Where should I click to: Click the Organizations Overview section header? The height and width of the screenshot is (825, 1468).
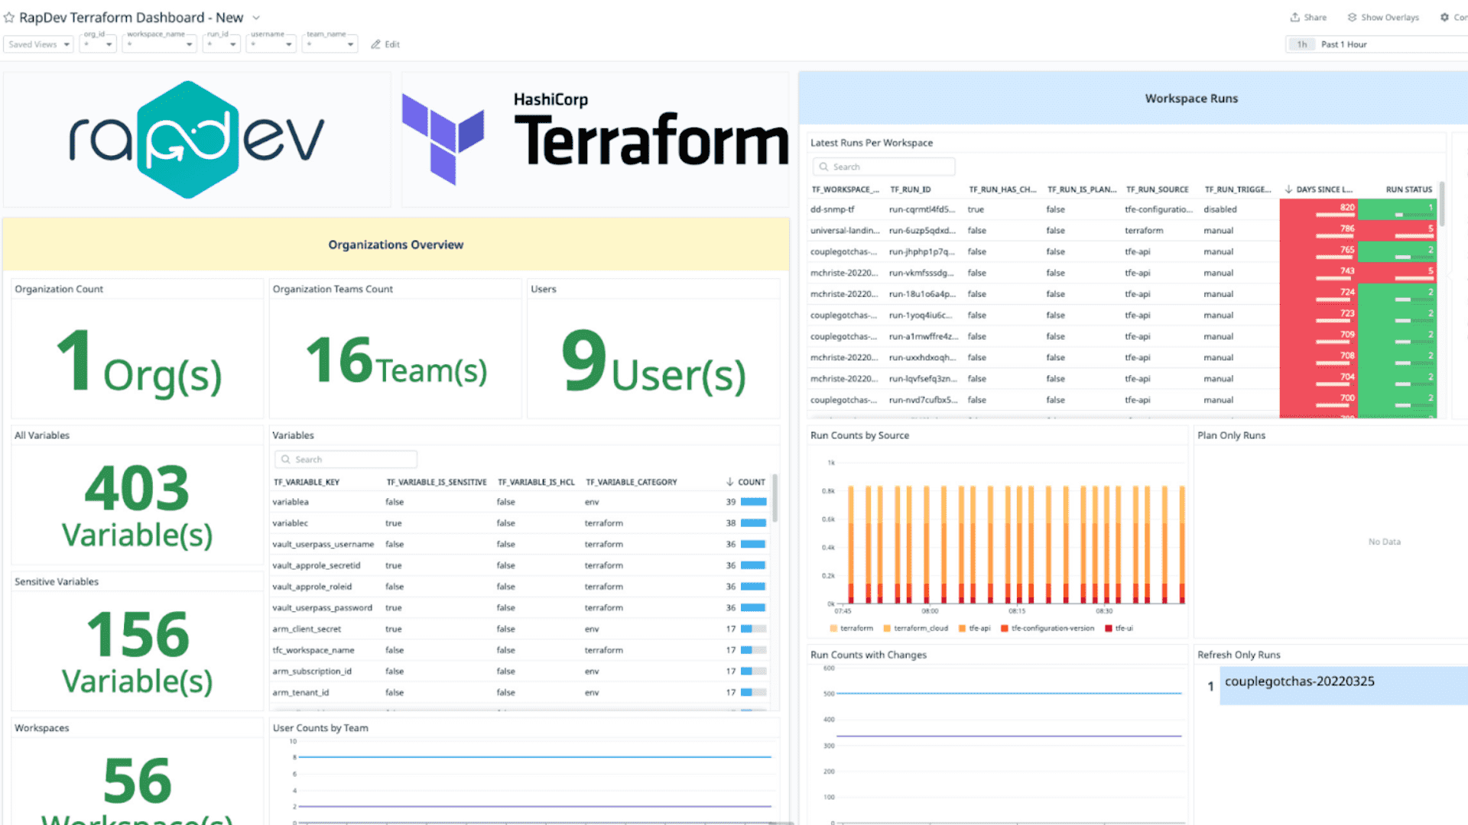396,244
